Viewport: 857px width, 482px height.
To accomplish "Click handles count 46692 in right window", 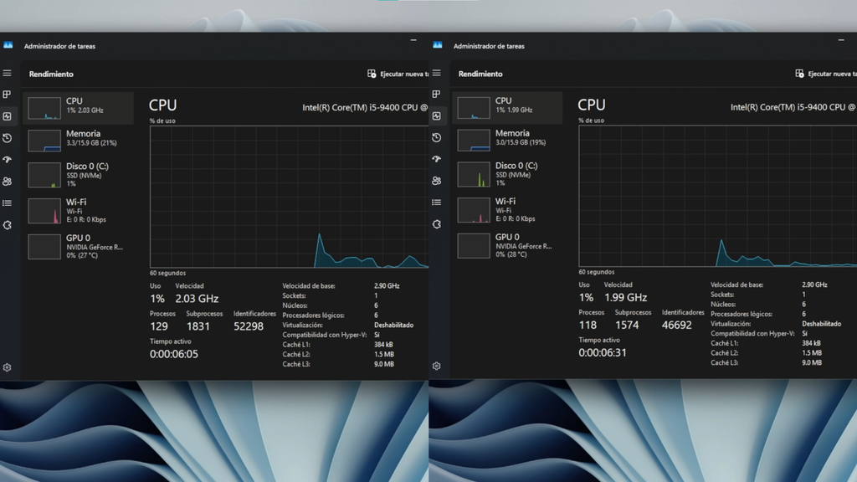I will [676, 326].
